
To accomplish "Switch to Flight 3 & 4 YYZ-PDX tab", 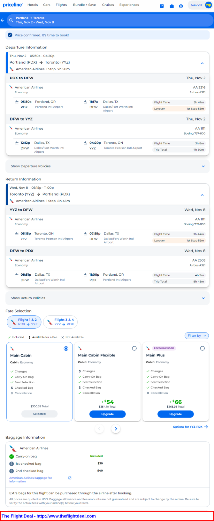I will [x=60, y=322].
